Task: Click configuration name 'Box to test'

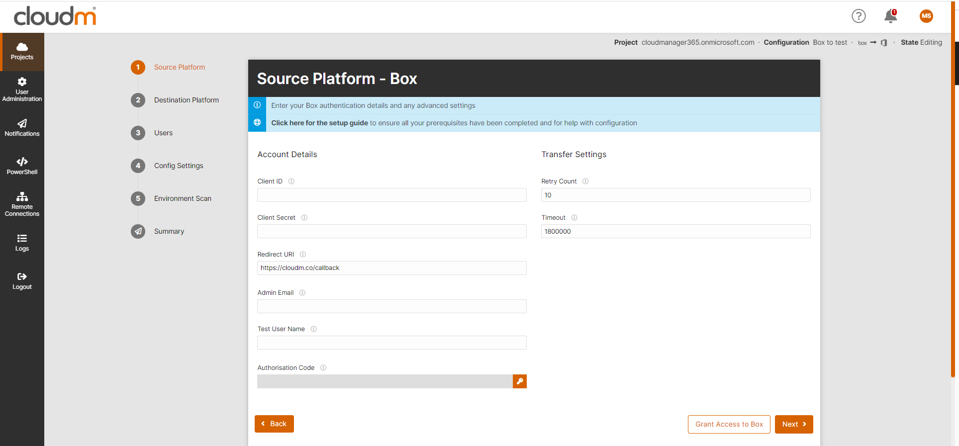Action: tap(830, 42)
